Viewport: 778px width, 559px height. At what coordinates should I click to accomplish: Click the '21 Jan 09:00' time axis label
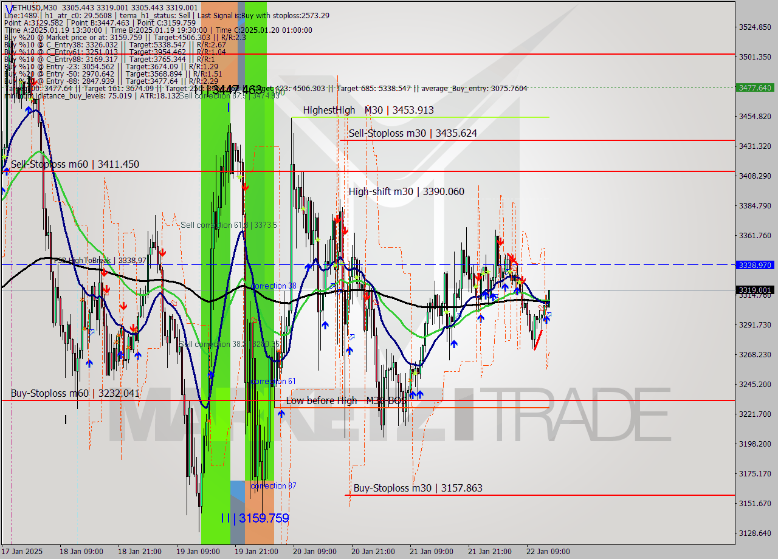pyautogui.click(x=432, y=552)
